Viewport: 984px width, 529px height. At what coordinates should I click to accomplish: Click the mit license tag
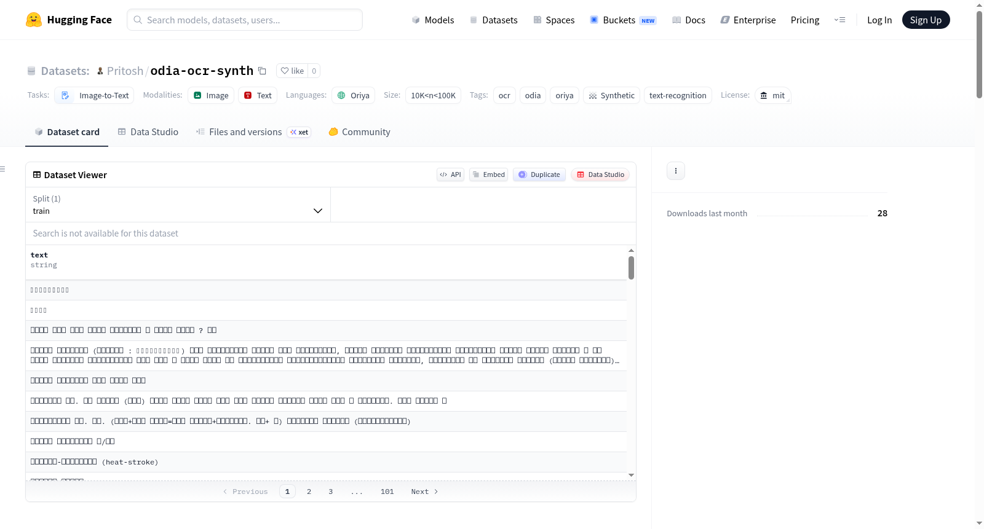click(772, 95)
